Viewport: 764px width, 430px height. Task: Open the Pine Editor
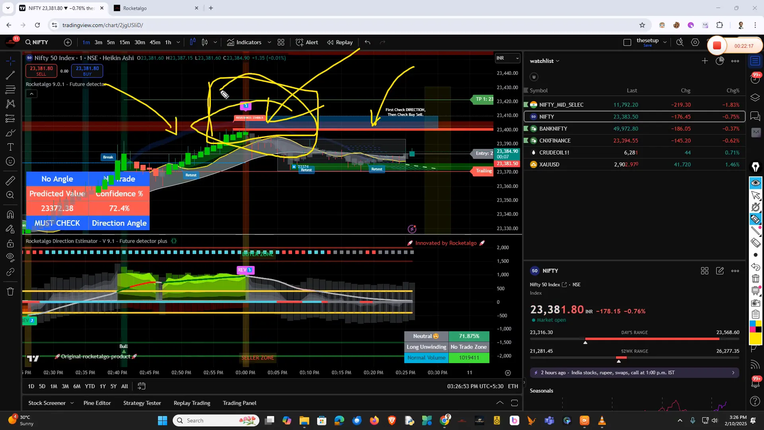pos(97,403)
